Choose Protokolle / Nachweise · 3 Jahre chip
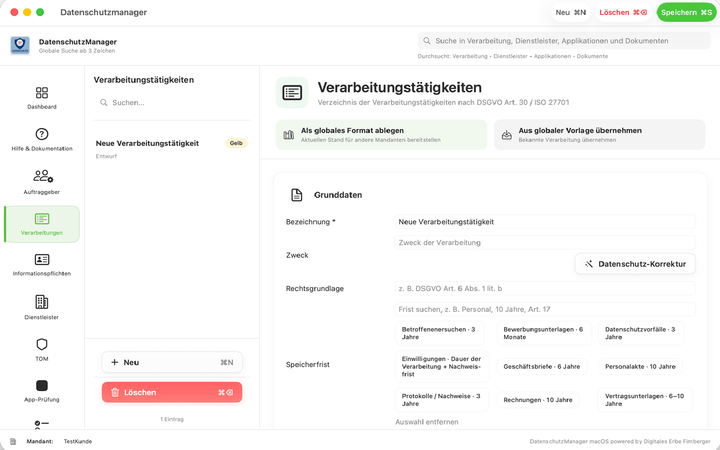 442,400
